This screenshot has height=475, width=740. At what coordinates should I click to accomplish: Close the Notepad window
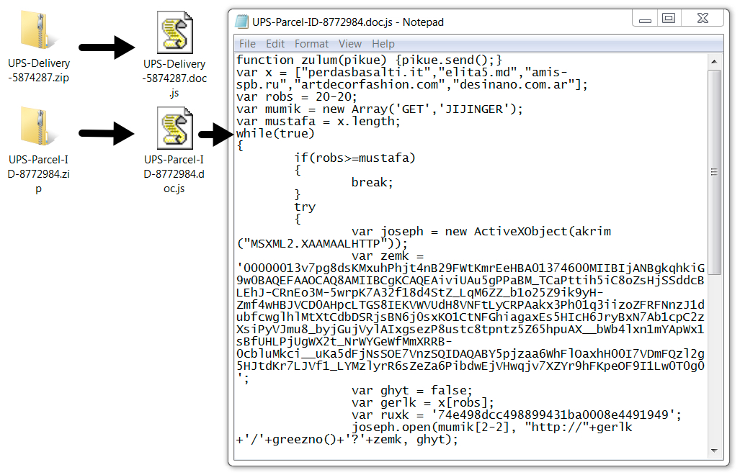(x=703, y=19)
